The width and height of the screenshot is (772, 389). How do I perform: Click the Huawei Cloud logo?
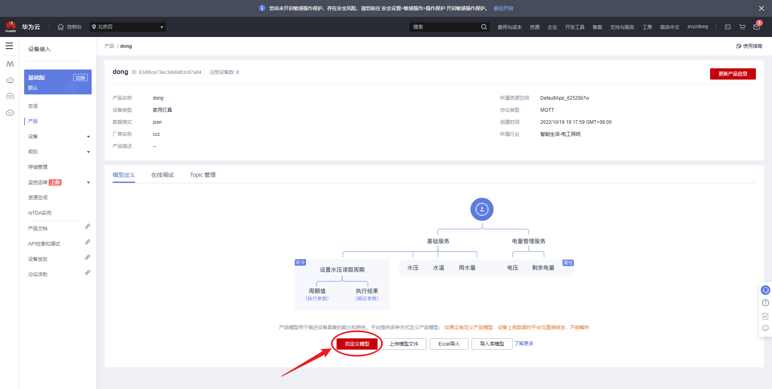(x=11, y=27)
